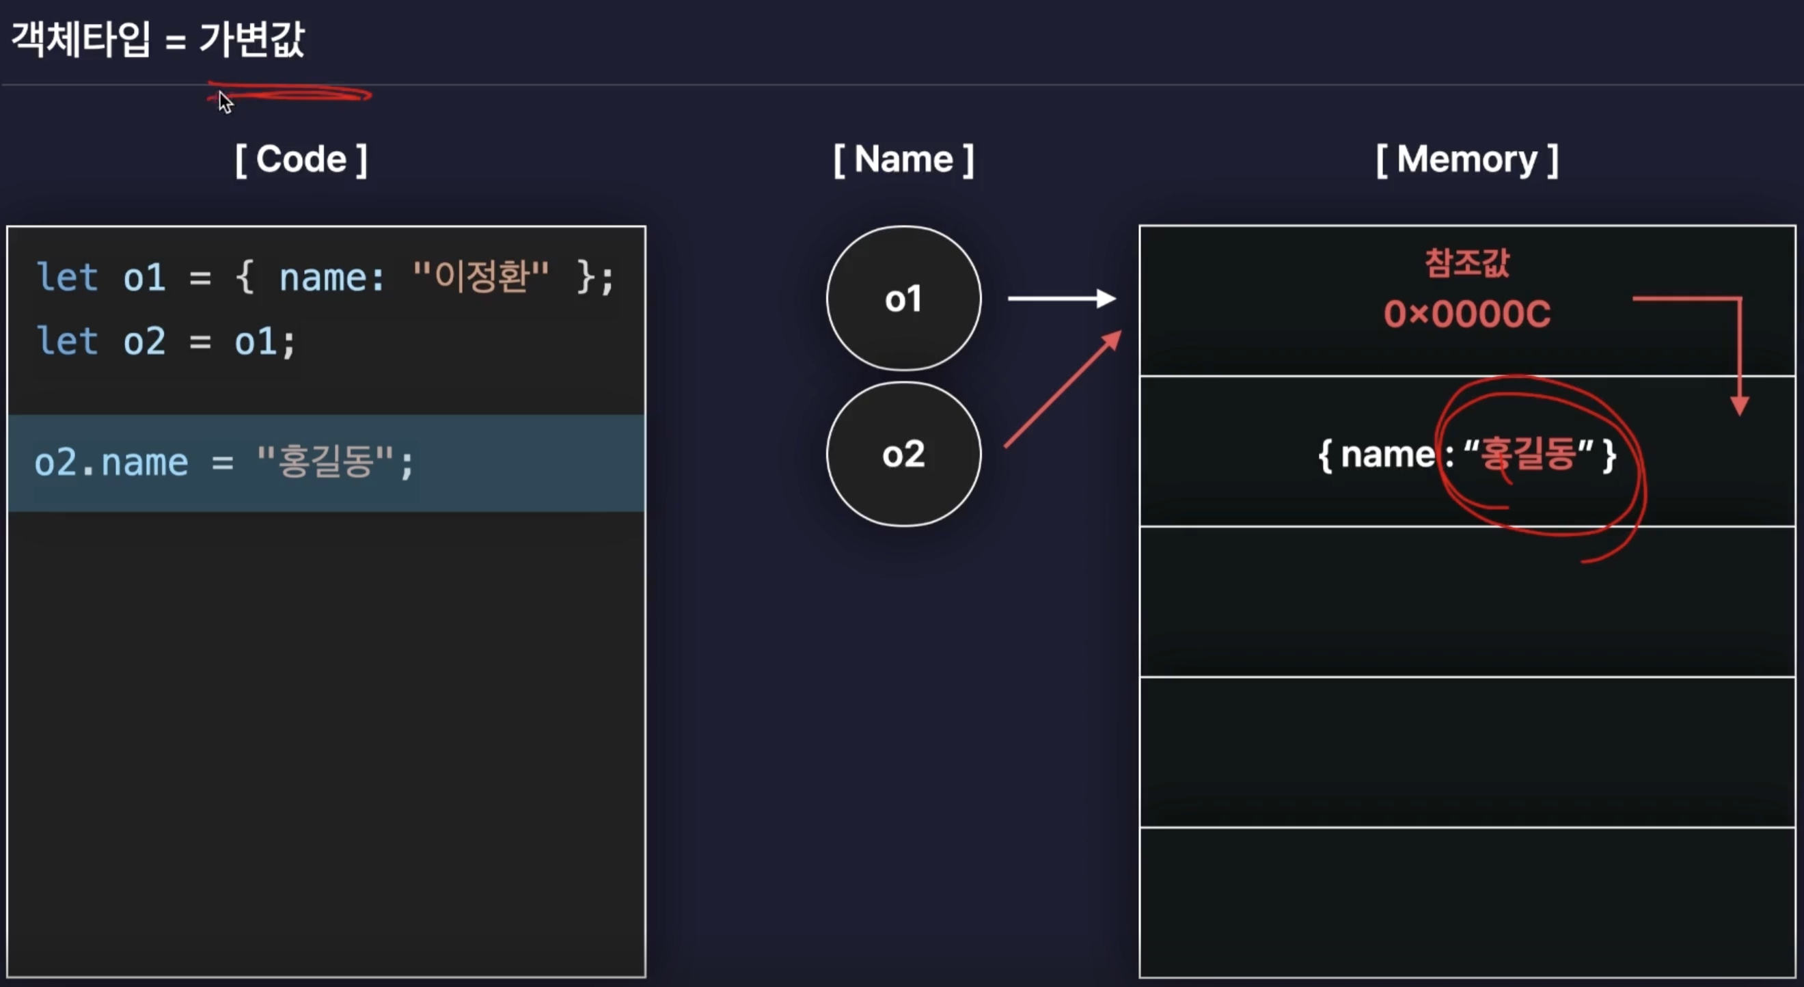Select the highlighted o2.name assignment line
The image size is (1804, 987).
click(x=327, y=463)
